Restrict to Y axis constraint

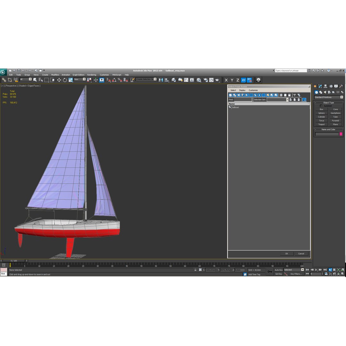232,80
